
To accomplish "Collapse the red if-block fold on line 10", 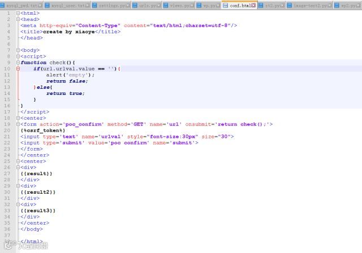I will pyautogui.click(x=18, y=69).
